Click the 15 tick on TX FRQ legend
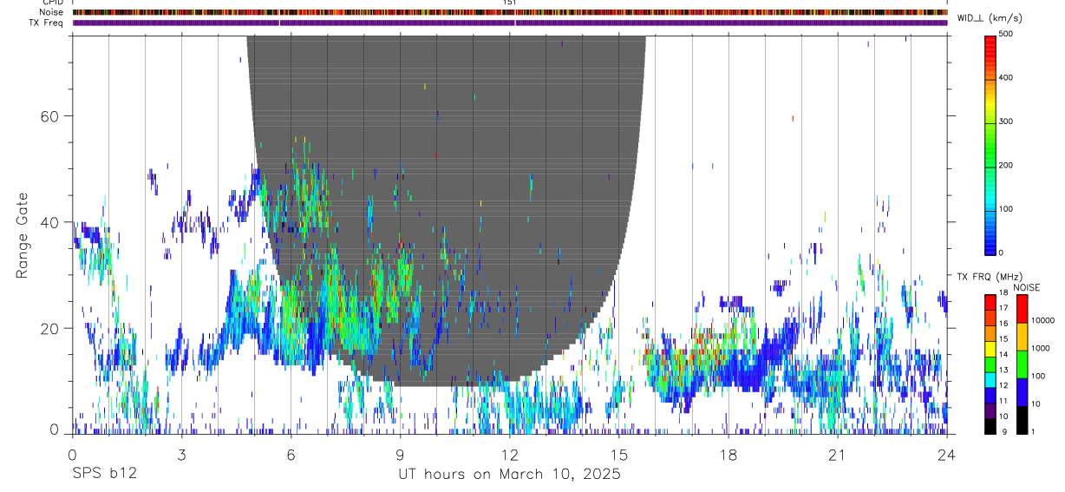 tap(1003, 338)
